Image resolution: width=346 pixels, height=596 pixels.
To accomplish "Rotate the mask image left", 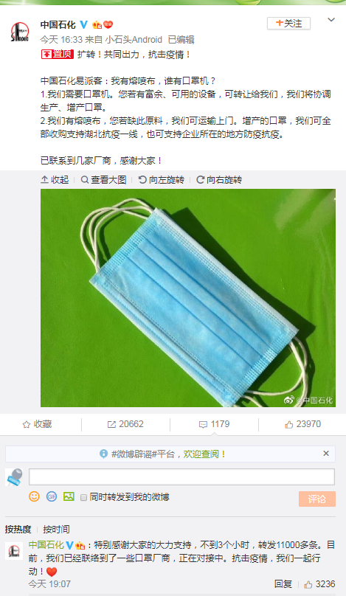I will point(162,180).
